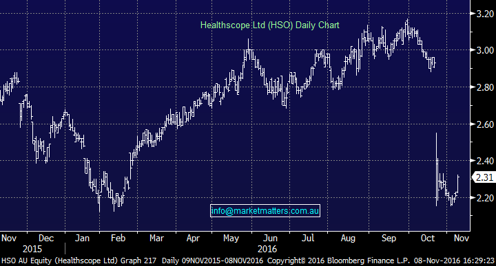Click the Jul month label
The image size is (496, 266).
(x=307, y=238)
